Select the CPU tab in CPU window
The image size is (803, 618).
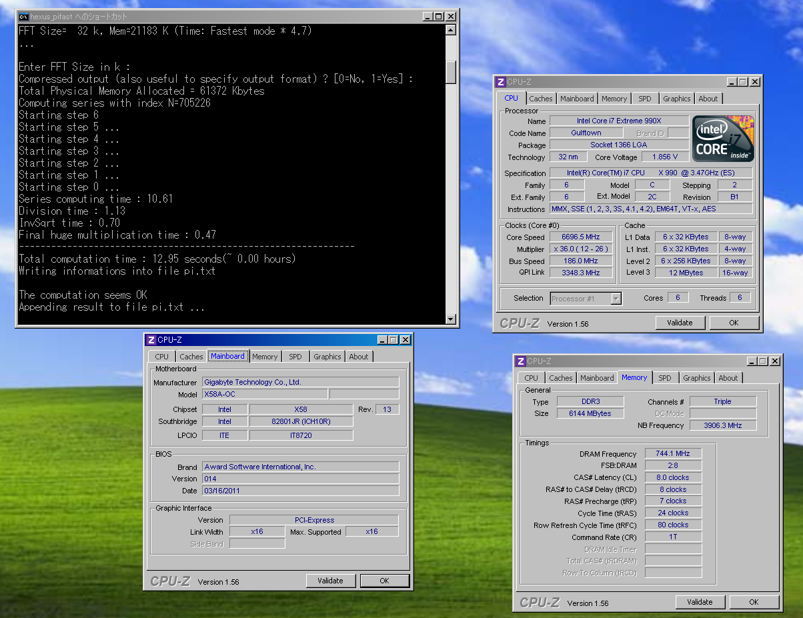pyautogui.click(x=512, y=98)
